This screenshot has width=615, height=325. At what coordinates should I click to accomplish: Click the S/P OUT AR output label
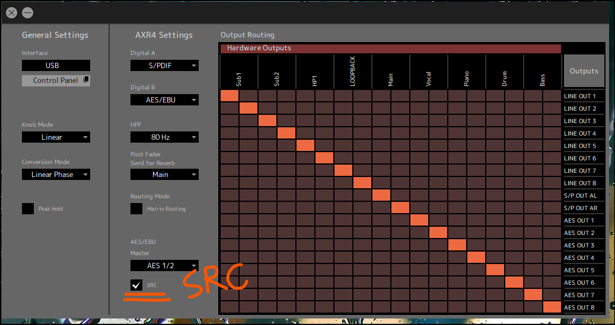pyautogui.click(x=581, y=208)
